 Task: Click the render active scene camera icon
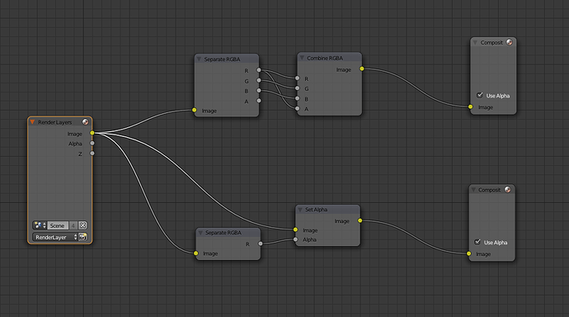[82, 237]
